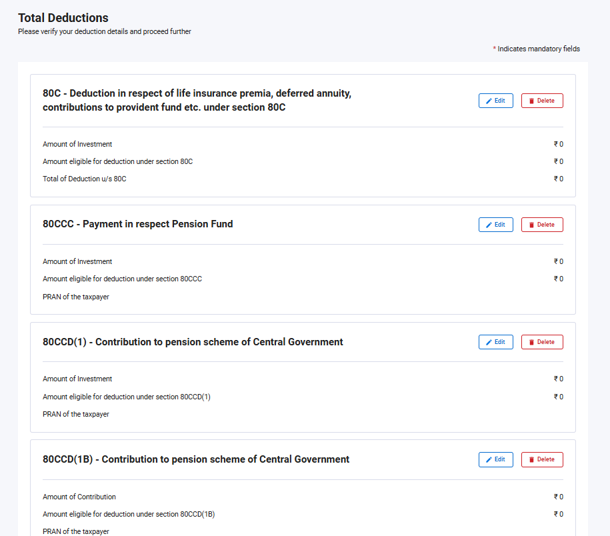Select the 80CCC Payment in respect Pension Fund title
The width and height of the screenshot is (610, 536).
coord(138,224)
